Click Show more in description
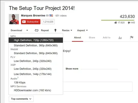Viewport: 138px width, 103px height. (x=72, y=69)
